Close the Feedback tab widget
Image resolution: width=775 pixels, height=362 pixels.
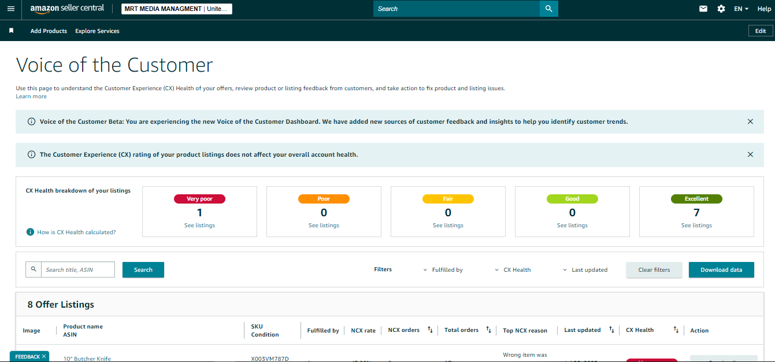(x=44, y=356)
